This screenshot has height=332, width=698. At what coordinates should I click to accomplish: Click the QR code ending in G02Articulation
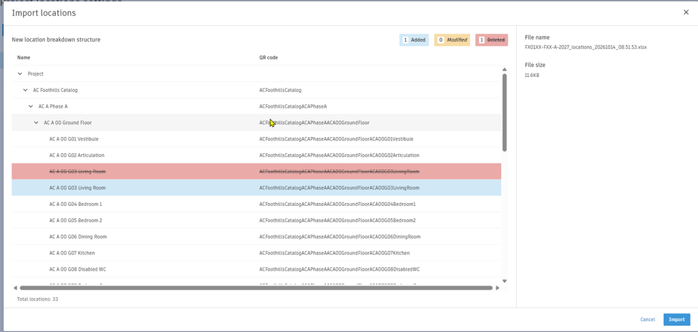pyautogui.click(x=339, y=155)
